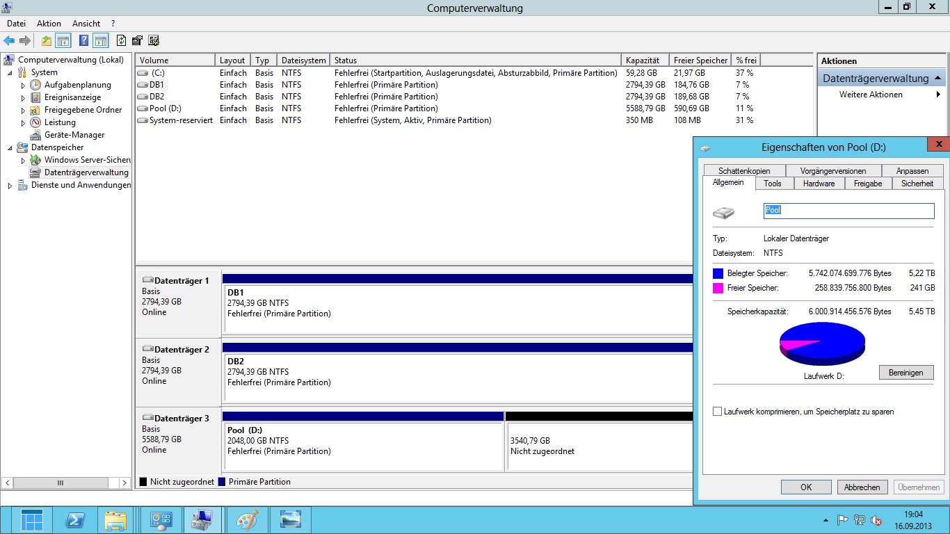
Task: Click the tree pane horizontal scrollbar thumb
Action: [61, 483]
